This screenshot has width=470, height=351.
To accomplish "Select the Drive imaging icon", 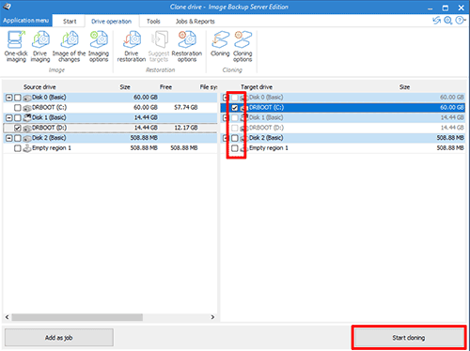I will (x=40, y=46).
